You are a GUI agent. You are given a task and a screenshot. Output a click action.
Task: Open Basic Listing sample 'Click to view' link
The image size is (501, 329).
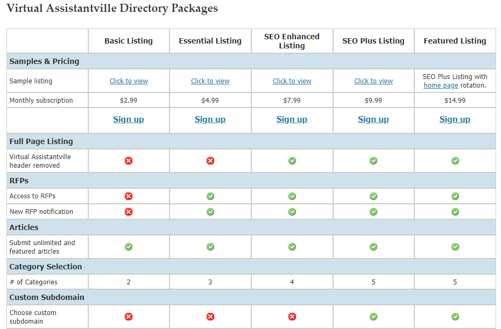[129, 81]
